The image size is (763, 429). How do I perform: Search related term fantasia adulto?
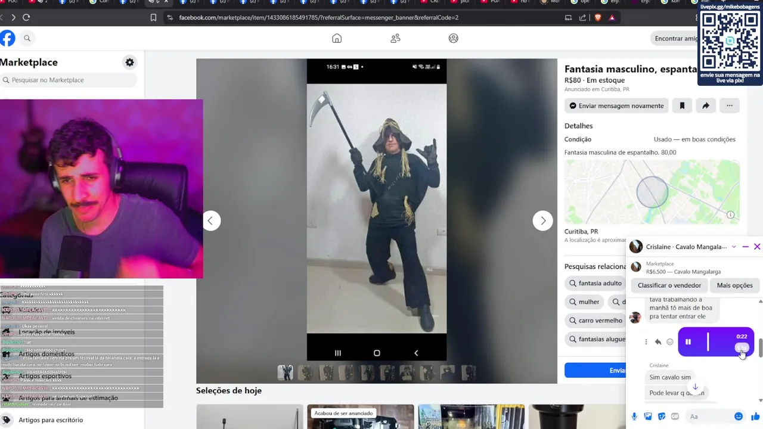pos(595,283)
